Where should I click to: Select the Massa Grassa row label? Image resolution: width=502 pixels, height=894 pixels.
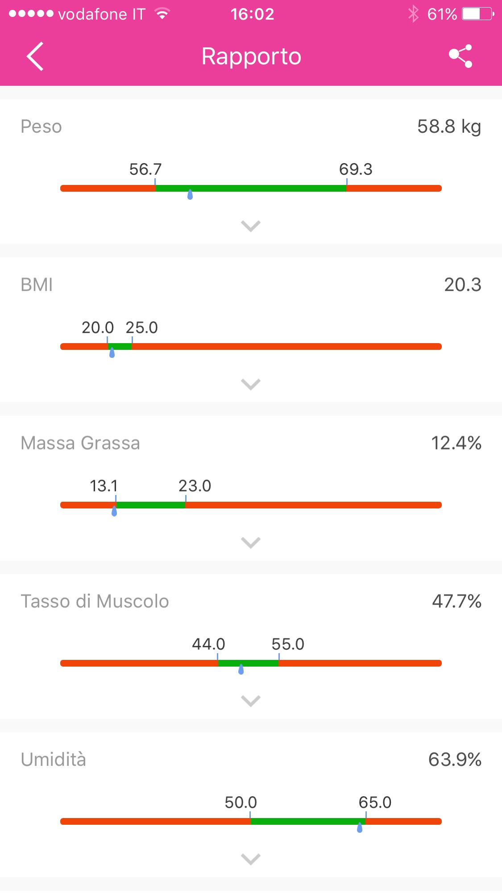(80, 443)
